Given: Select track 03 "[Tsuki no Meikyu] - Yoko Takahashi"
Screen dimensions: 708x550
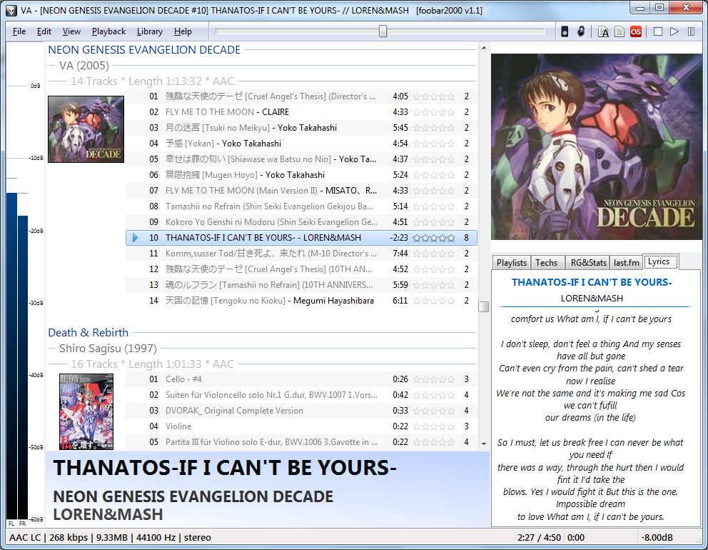Looking at the screenshot, I should (301, 128).
